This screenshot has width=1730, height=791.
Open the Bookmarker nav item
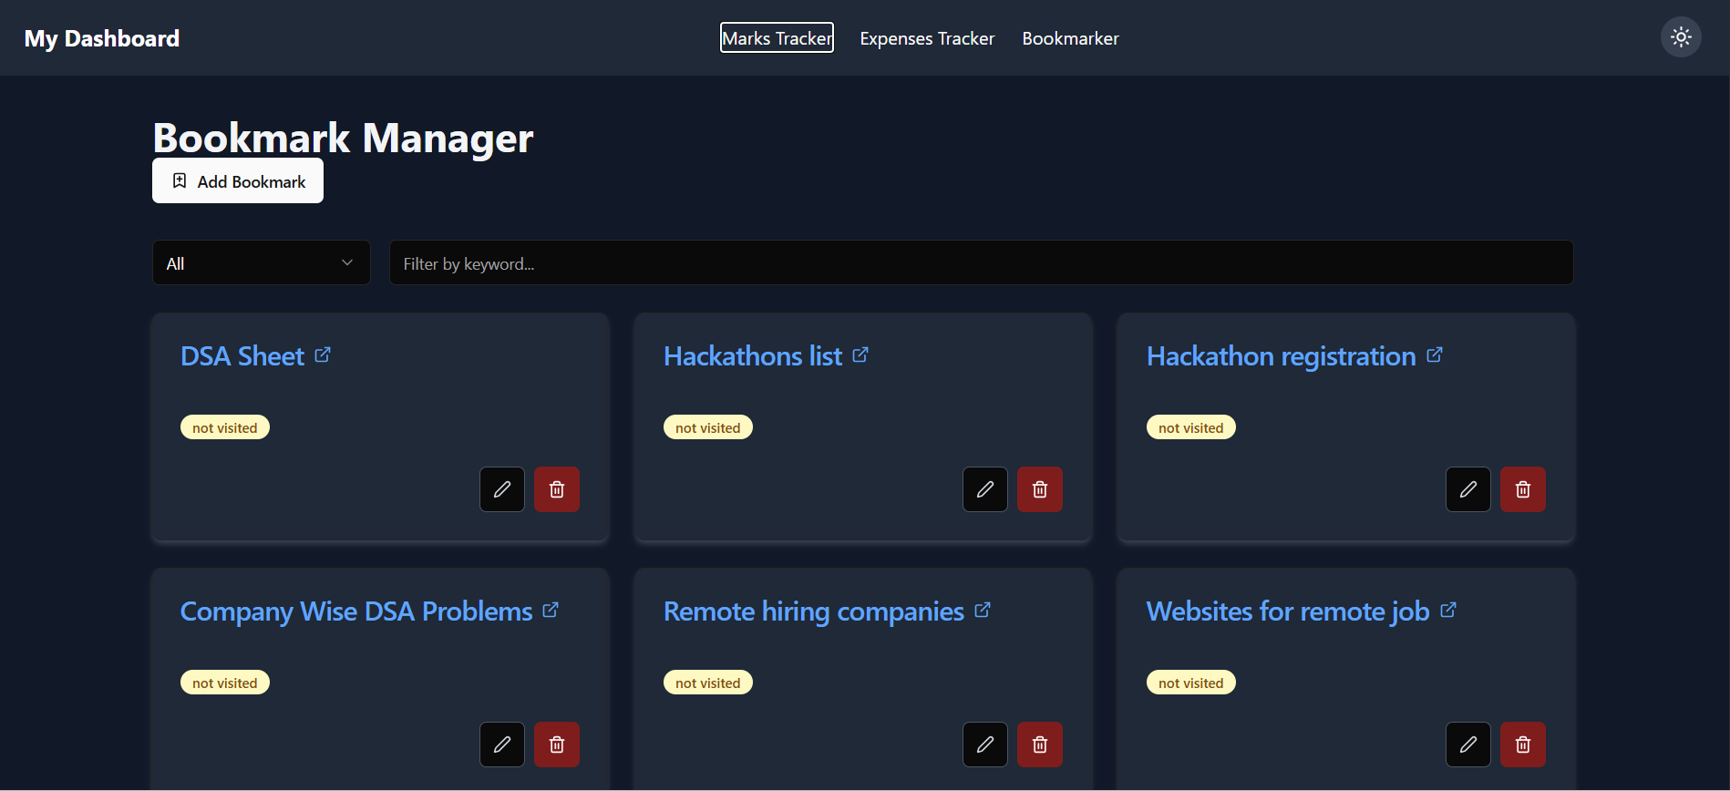click(x=1070, y=38)
